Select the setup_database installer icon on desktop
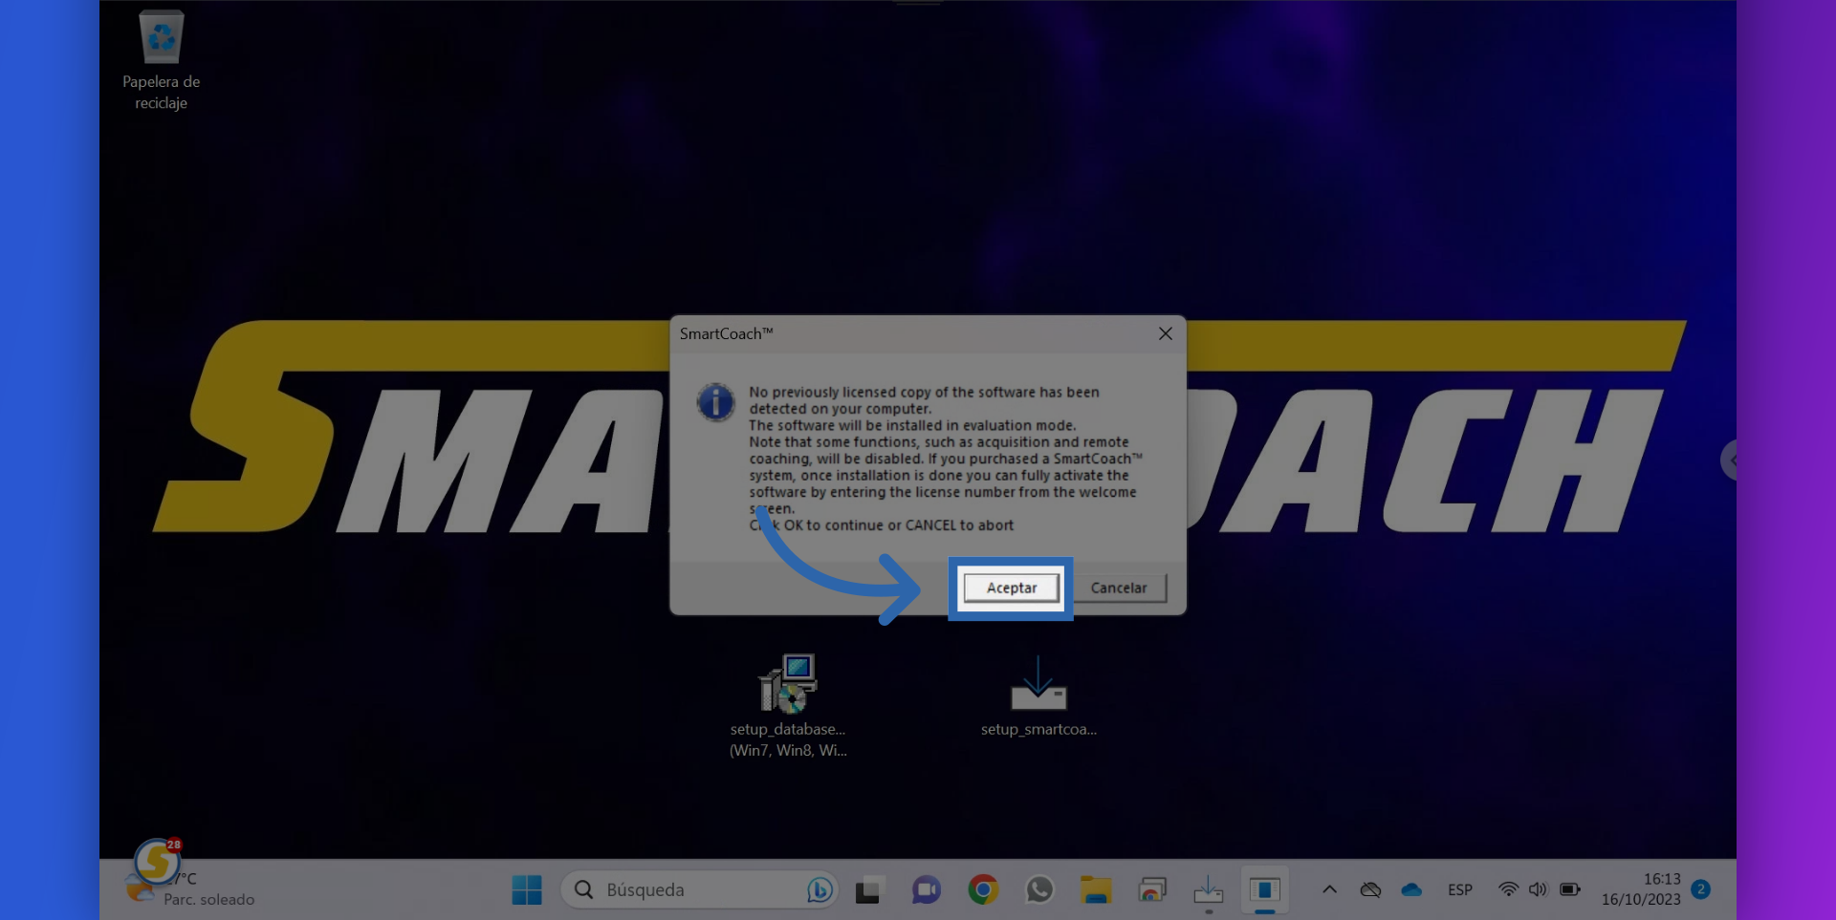 pyautogui.click(x=788, y=706)
